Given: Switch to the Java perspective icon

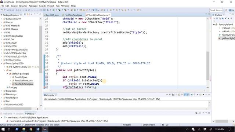Looking at the screenshot, I should [x=230, y=10].
